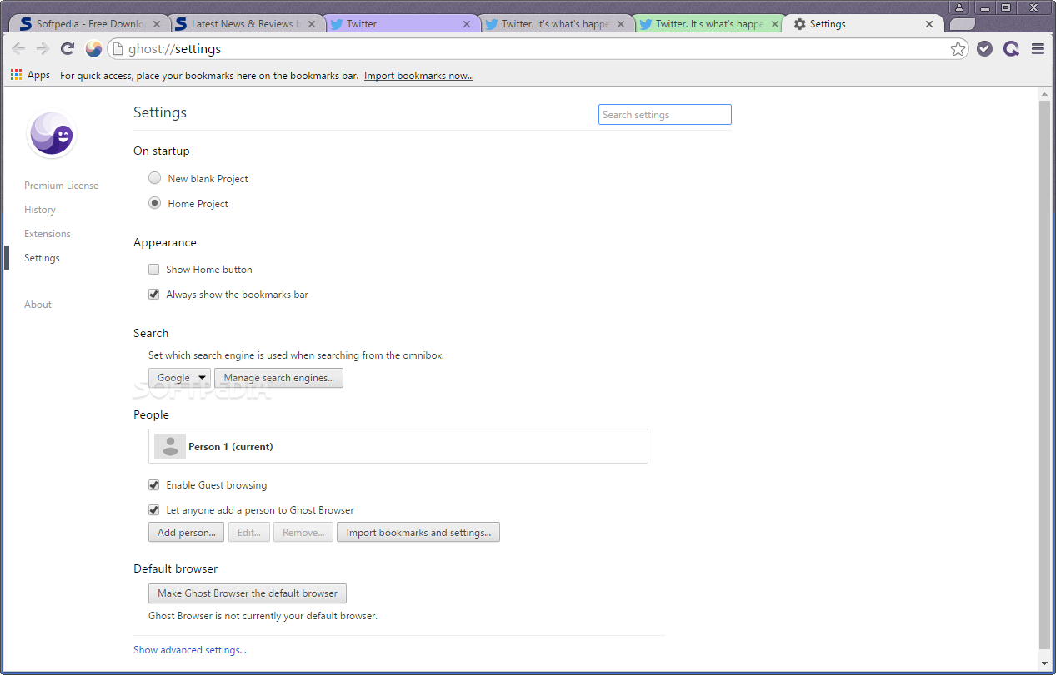Switch to the Settings tab
This screenshot has width=1056, height=675.
click(x=865, y=24)
